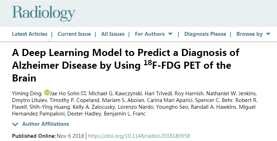
Task: Open the Diagnosis Please section
Action: coord(205,34)
